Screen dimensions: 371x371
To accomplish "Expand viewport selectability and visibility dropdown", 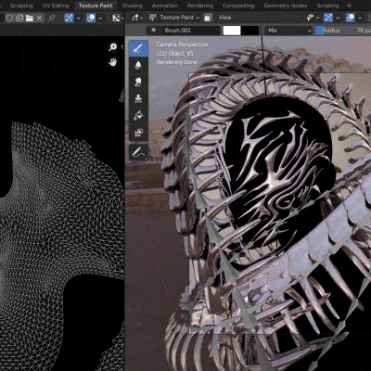I will click(x=313, y=18).
